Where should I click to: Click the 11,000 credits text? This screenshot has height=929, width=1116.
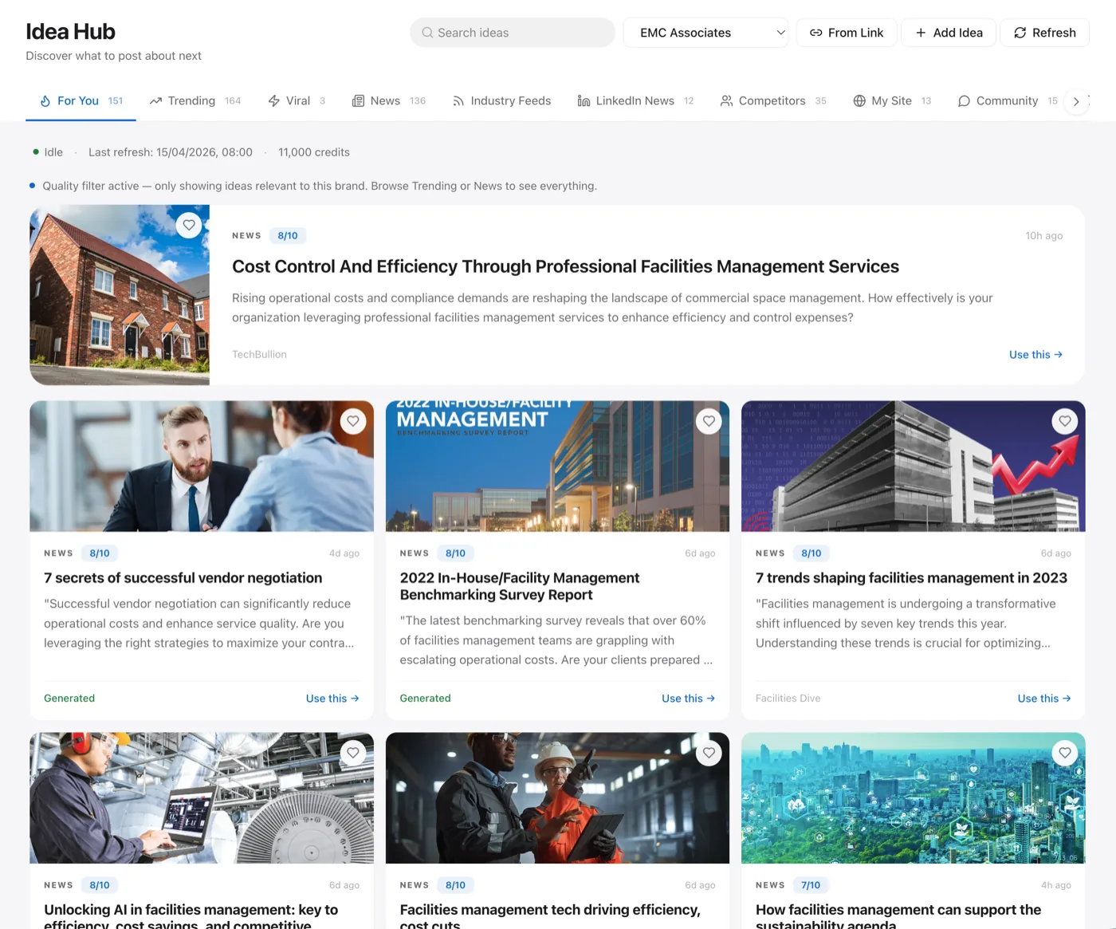pos(314,152)
